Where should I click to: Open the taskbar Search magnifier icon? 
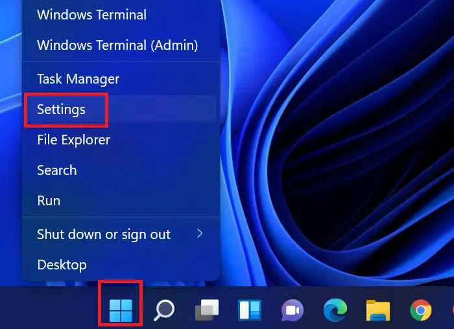pyautogui.click(x=164, y=310)
